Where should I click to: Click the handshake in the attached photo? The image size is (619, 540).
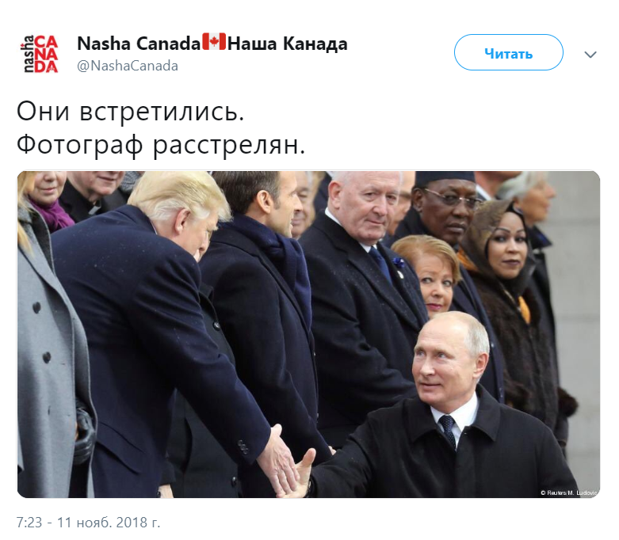coord(290,462)
